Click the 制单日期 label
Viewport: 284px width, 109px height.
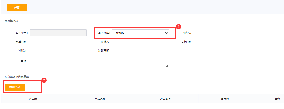tap(22, 42)
